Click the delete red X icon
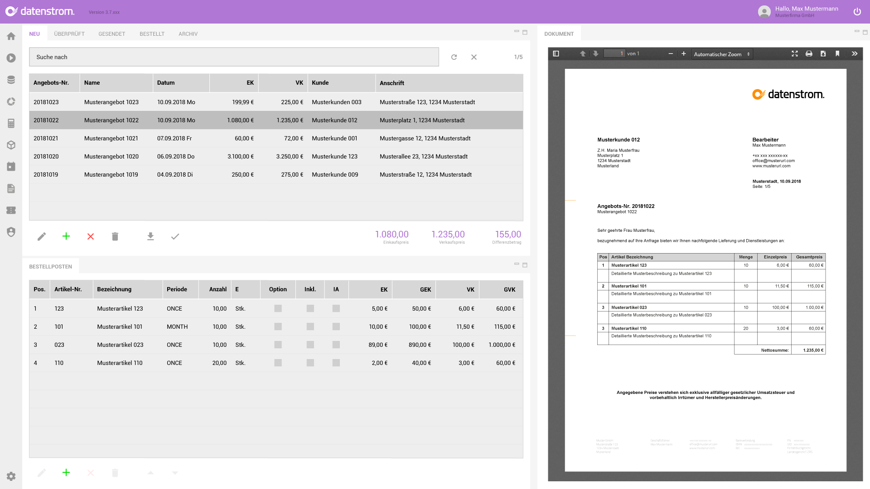The height and width of the screenshot is (489, 870). (90, 236)
